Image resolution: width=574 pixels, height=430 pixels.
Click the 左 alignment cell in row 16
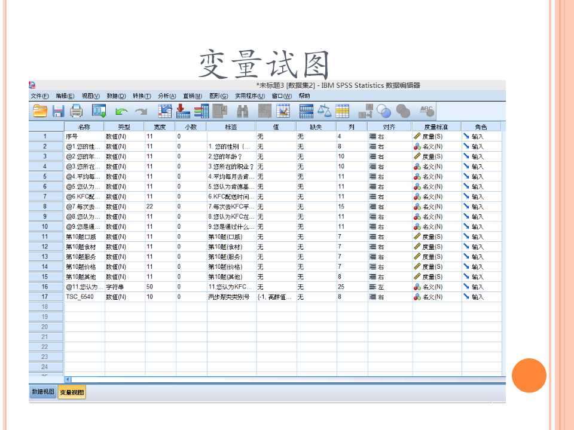pos(389,287)
